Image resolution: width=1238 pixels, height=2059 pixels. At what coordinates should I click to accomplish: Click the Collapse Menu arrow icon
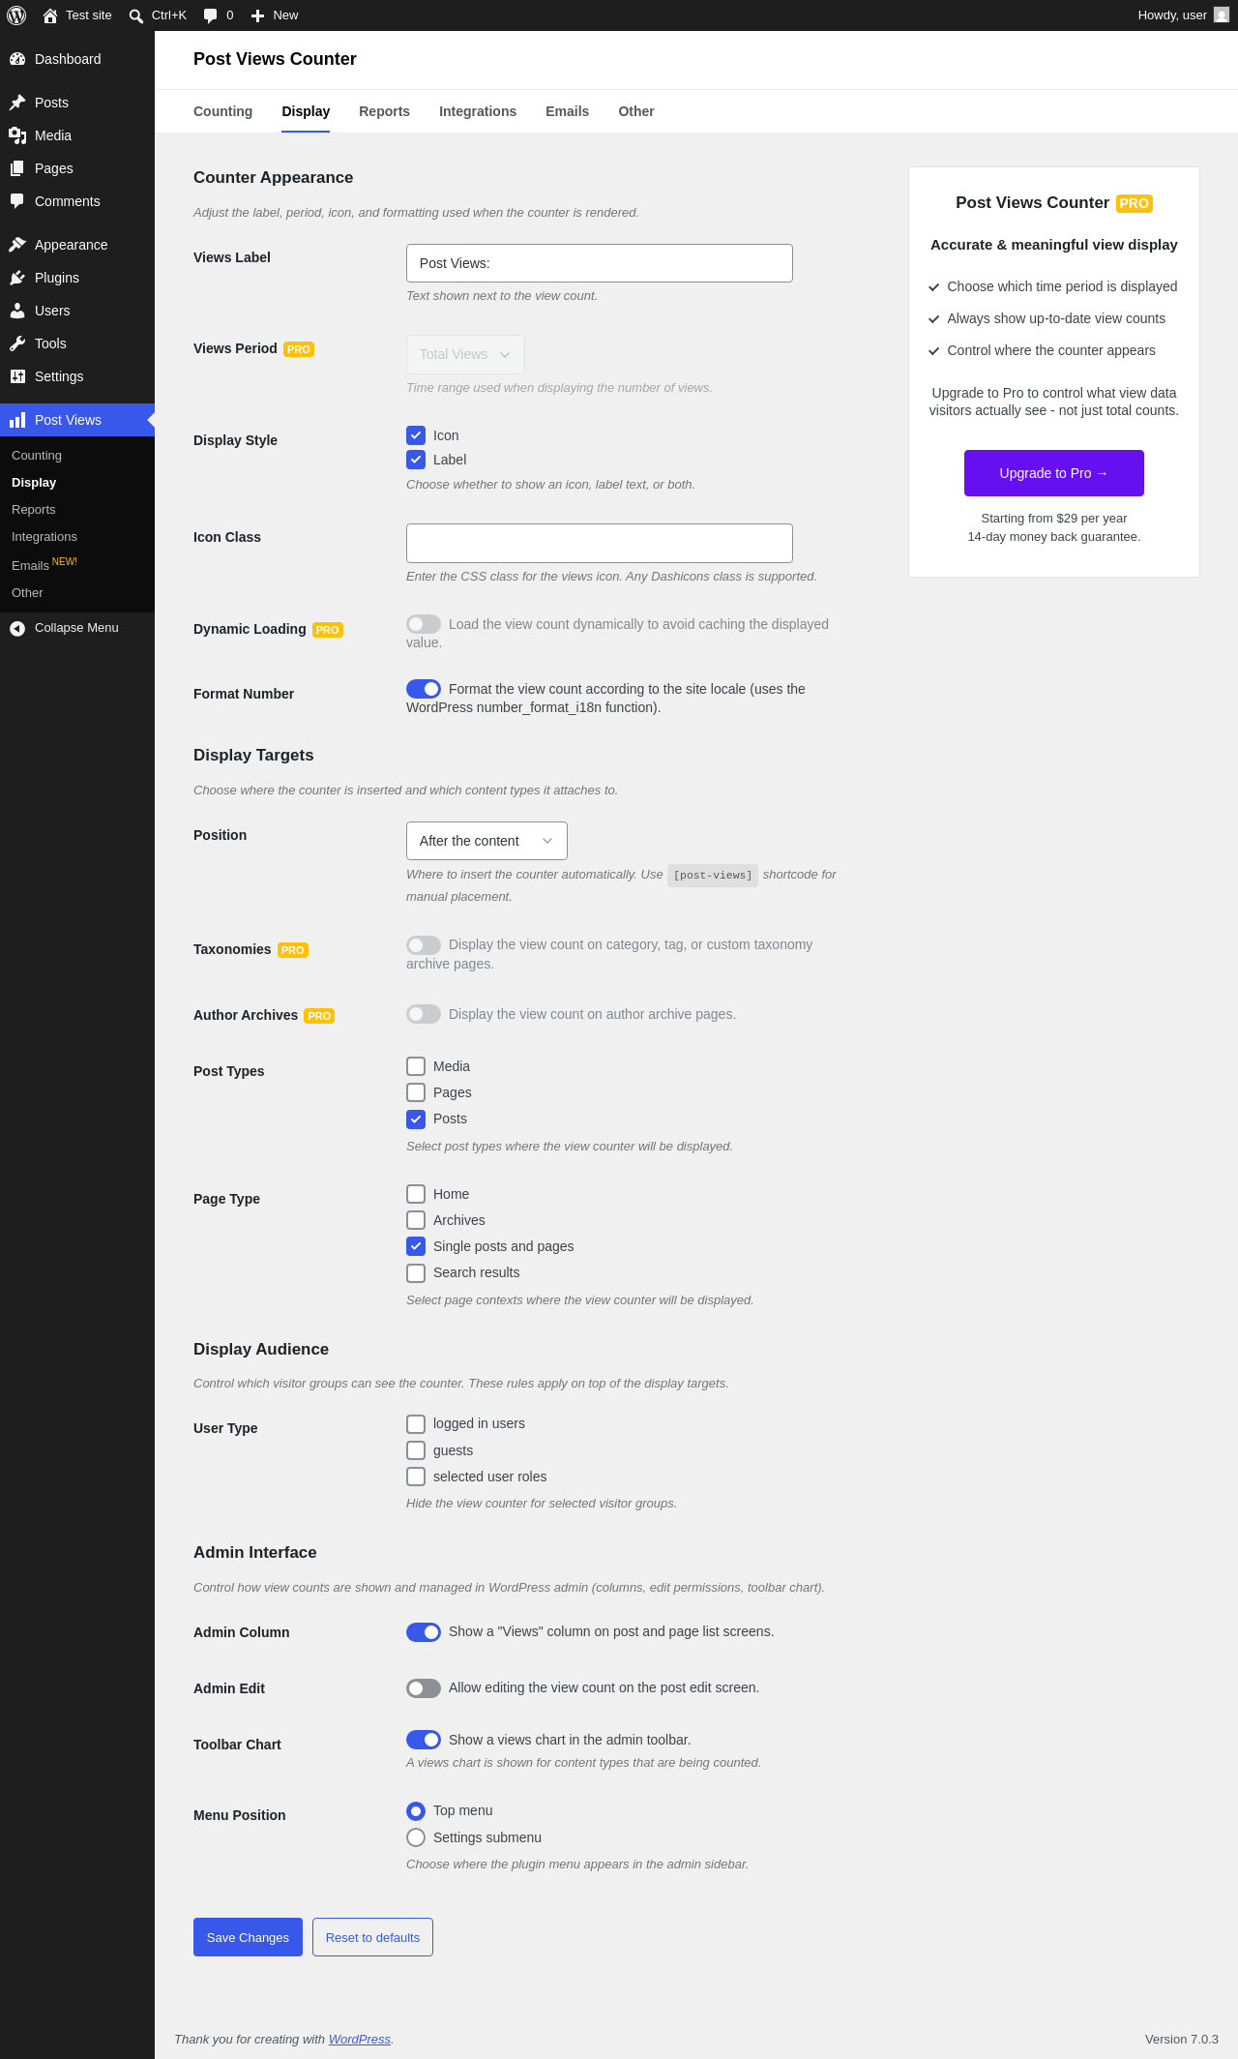point(17,628)
